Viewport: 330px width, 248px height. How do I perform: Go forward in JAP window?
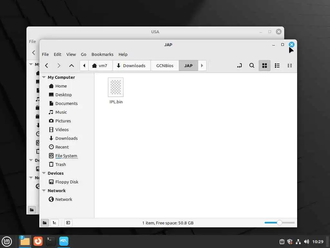tap(59, 66)
